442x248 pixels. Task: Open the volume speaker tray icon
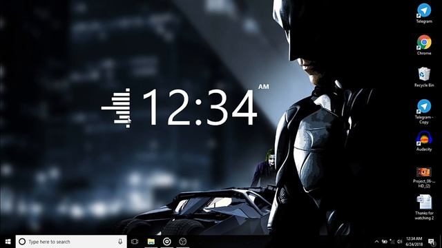399,242
